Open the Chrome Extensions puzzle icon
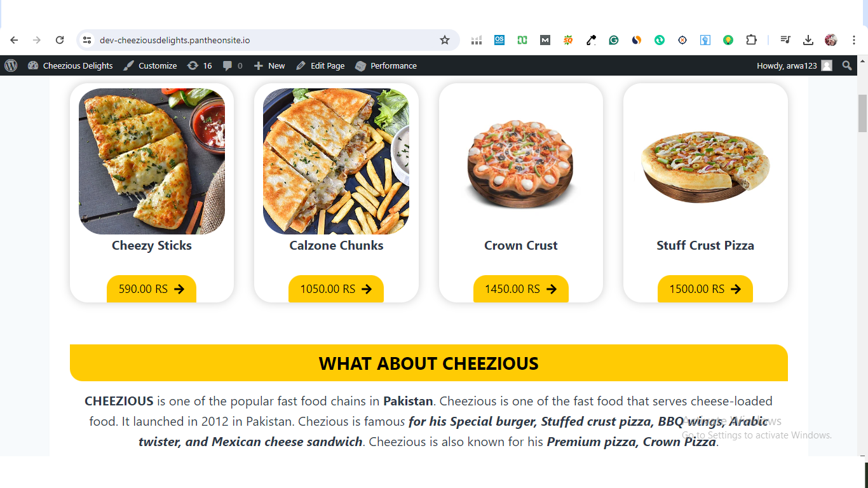The image size is (868, 488). (751, 40)
